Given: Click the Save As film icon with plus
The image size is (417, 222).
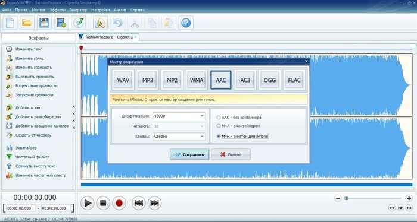Looking at the screenshot, I should pyautogui.click(x=61, y=23).
